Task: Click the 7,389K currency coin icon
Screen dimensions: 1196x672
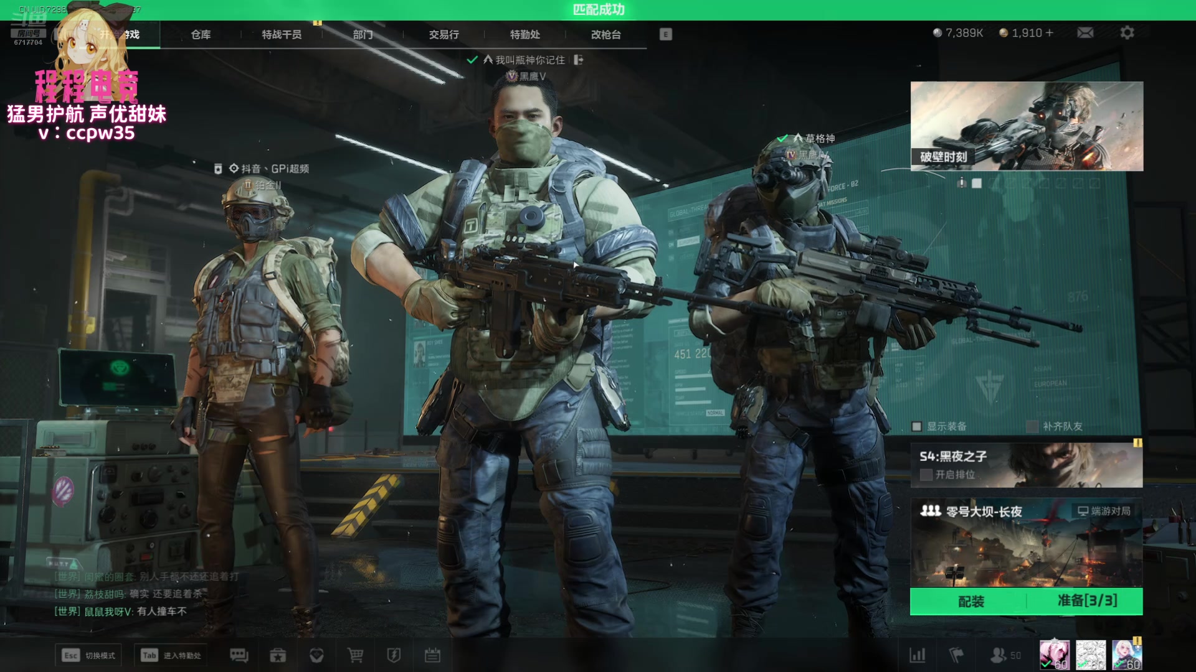Action: coord(937,32)
